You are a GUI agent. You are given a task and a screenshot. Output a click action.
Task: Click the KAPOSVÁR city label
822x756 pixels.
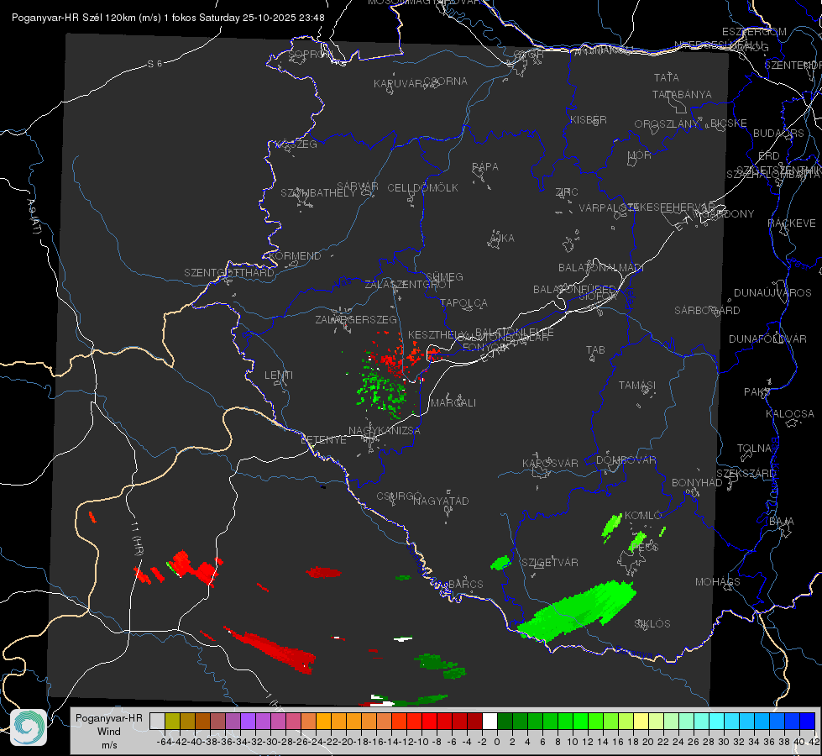point(550,463)
